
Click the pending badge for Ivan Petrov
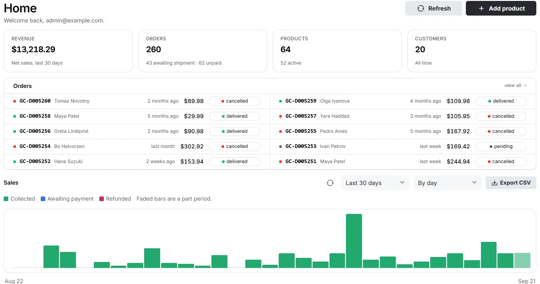(x=501, y=146)
